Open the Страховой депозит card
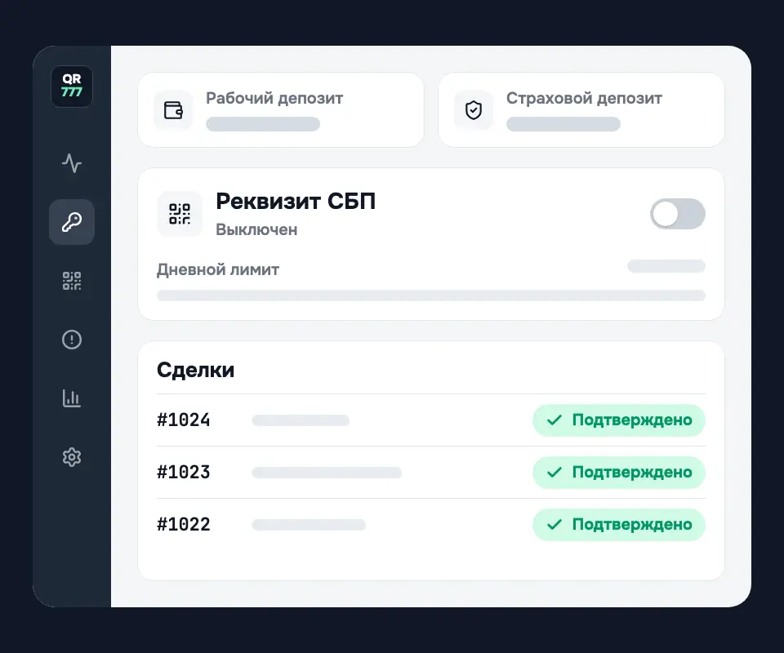The width and height of the screenshot is (784, 653). (x=581, y=110)
